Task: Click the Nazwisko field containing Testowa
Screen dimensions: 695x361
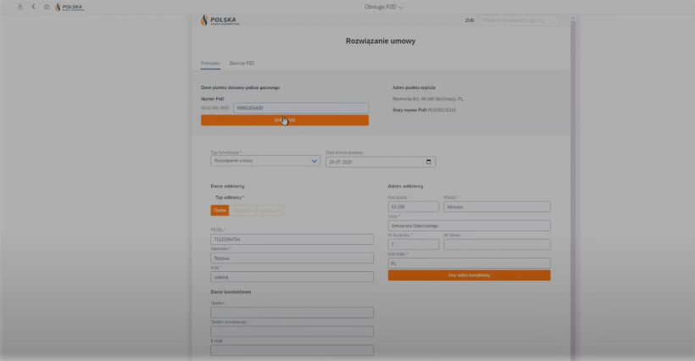Action: click(x=292, y=258)
